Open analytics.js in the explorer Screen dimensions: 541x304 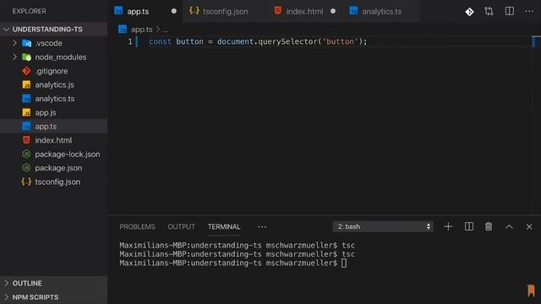53,84
